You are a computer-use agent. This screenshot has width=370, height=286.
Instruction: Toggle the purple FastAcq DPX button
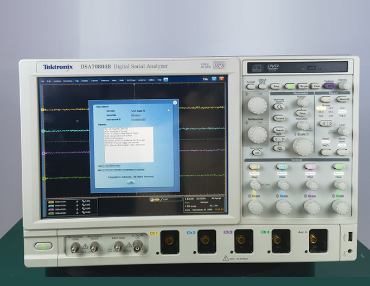330,86
